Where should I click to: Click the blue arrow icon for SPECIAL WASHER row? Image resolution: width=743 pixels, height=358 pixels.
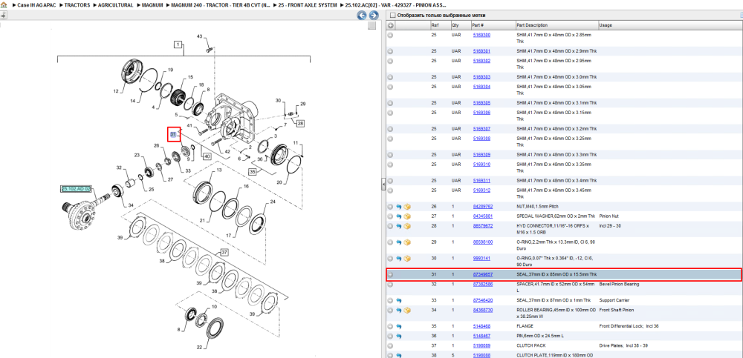tap(399, 216)
